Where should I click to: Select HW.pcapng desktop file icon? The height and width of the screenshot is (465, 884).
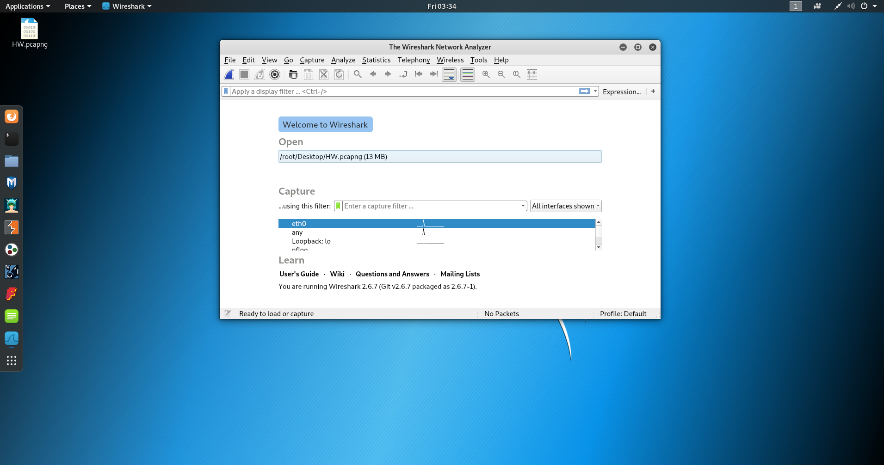point(30,33)
